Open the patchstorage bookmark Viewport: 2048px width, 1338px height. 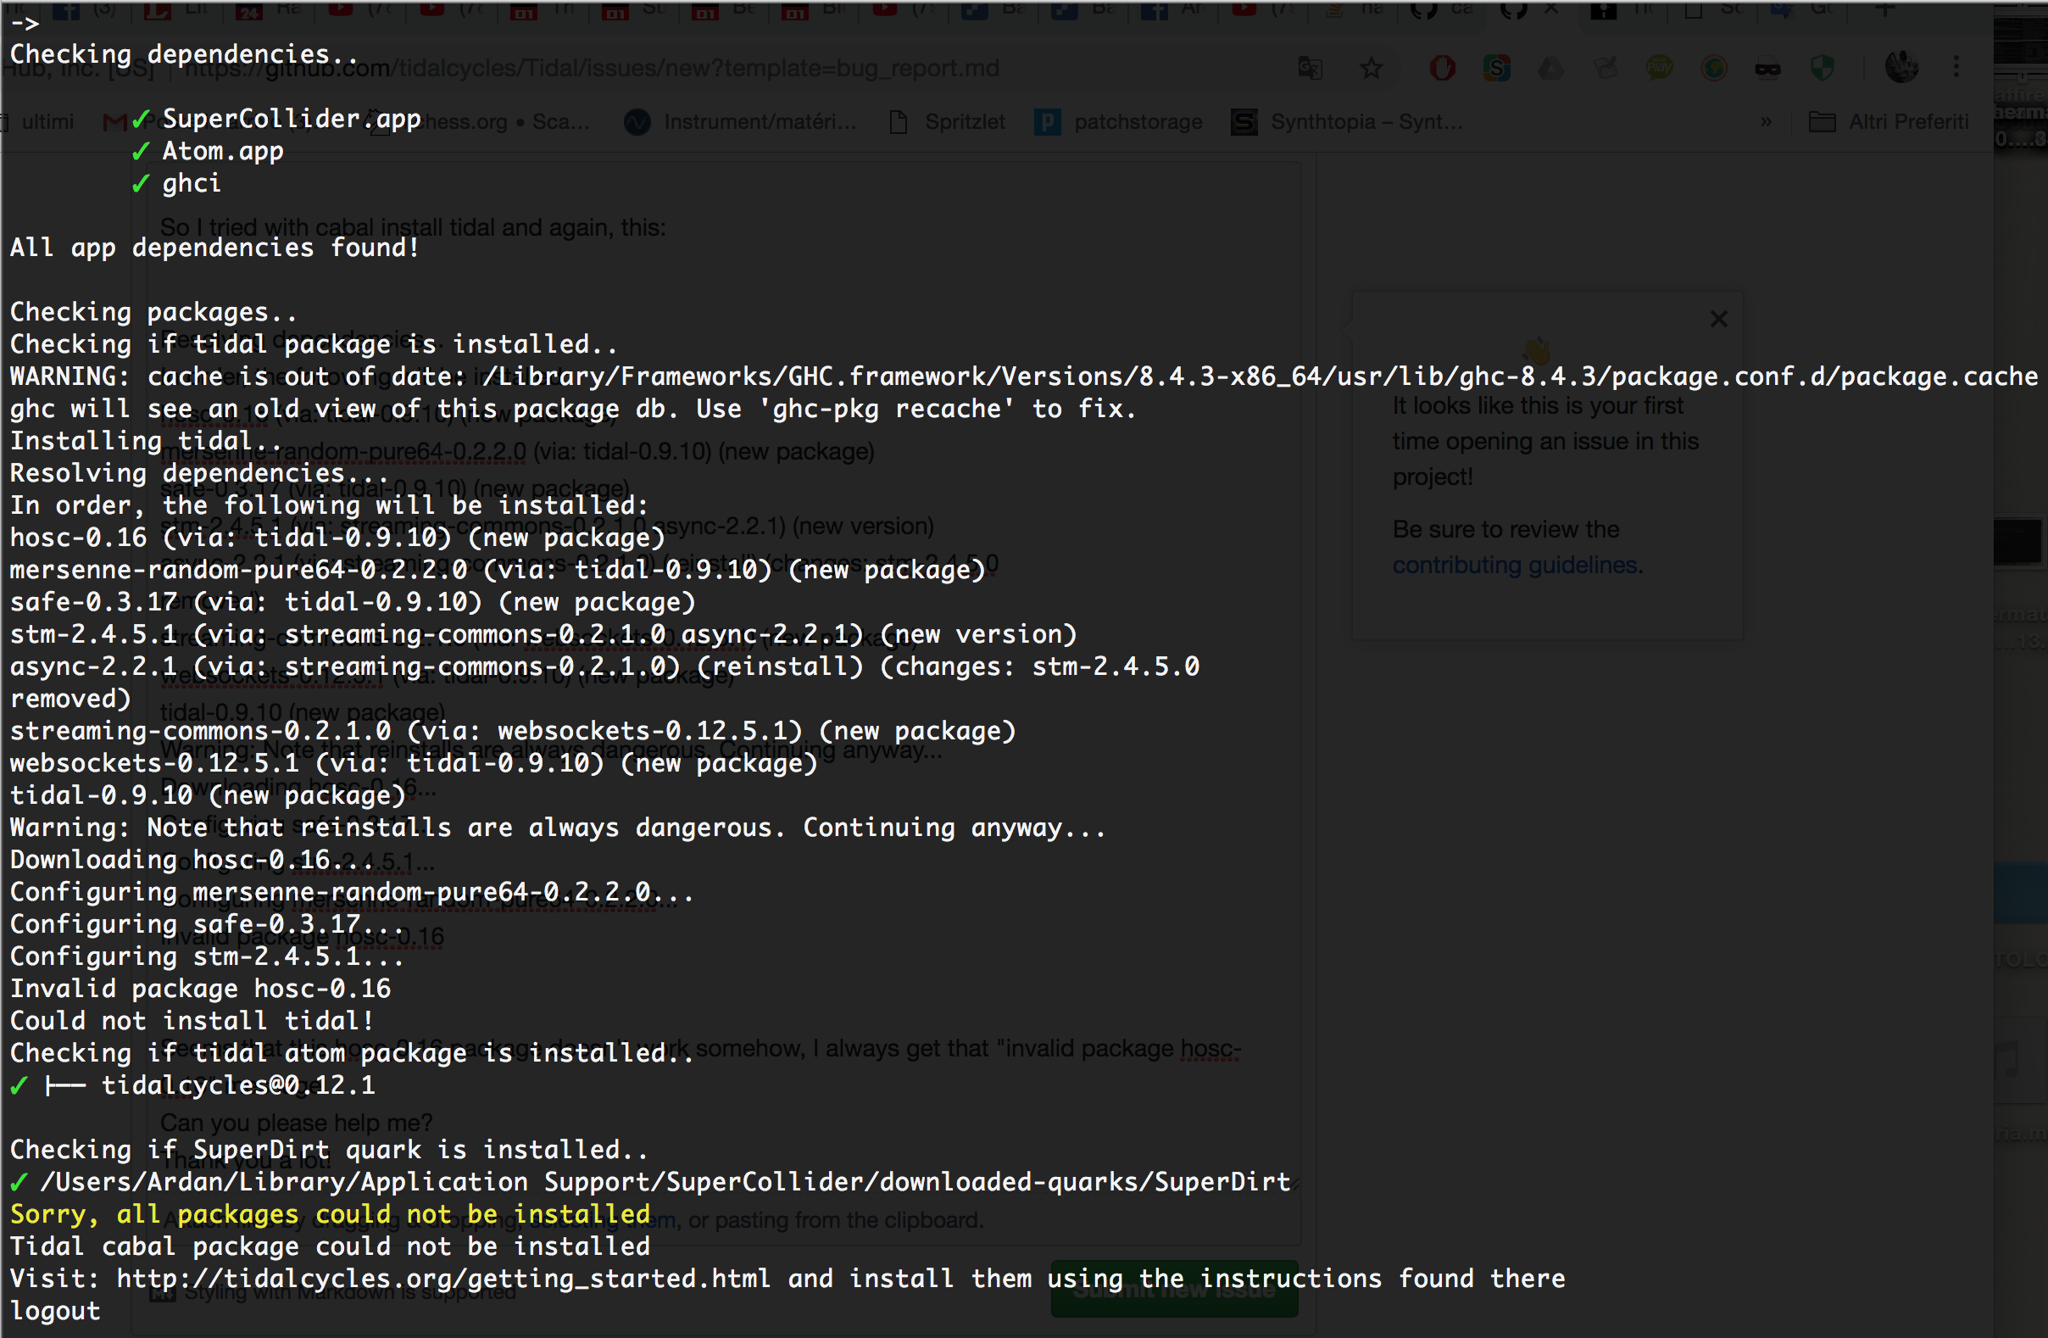point(1138,121)
